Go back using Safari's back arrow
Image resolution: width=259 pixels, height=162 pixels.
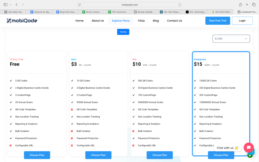pos(16,5)
